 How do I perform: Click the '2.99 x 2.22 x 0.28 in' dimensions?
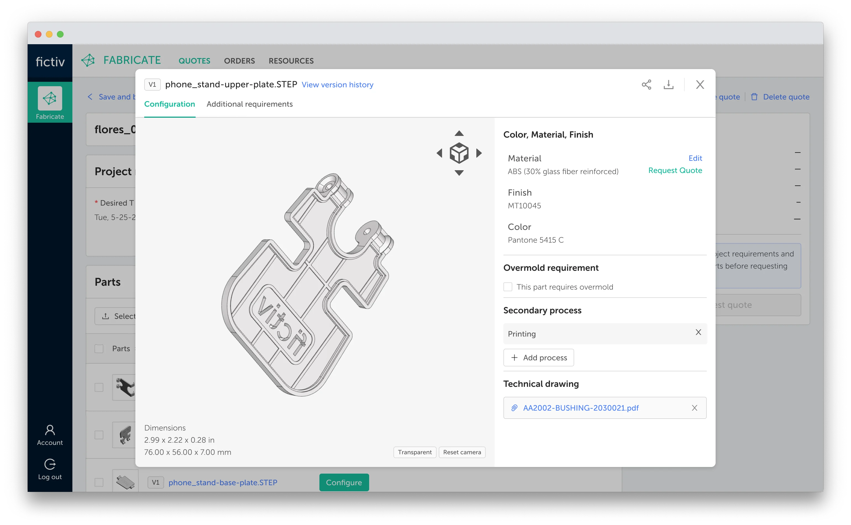point(179,440)
